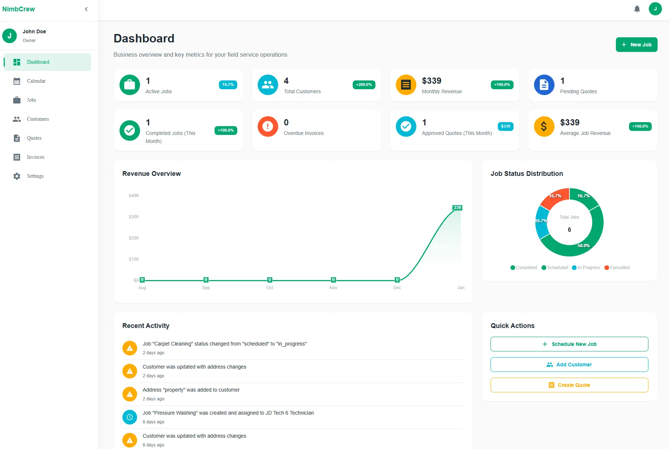The width and height of the screenshot is (670, 449).
Task: Click the Active Jobs briefcase icon
Action: pos(130,85)
